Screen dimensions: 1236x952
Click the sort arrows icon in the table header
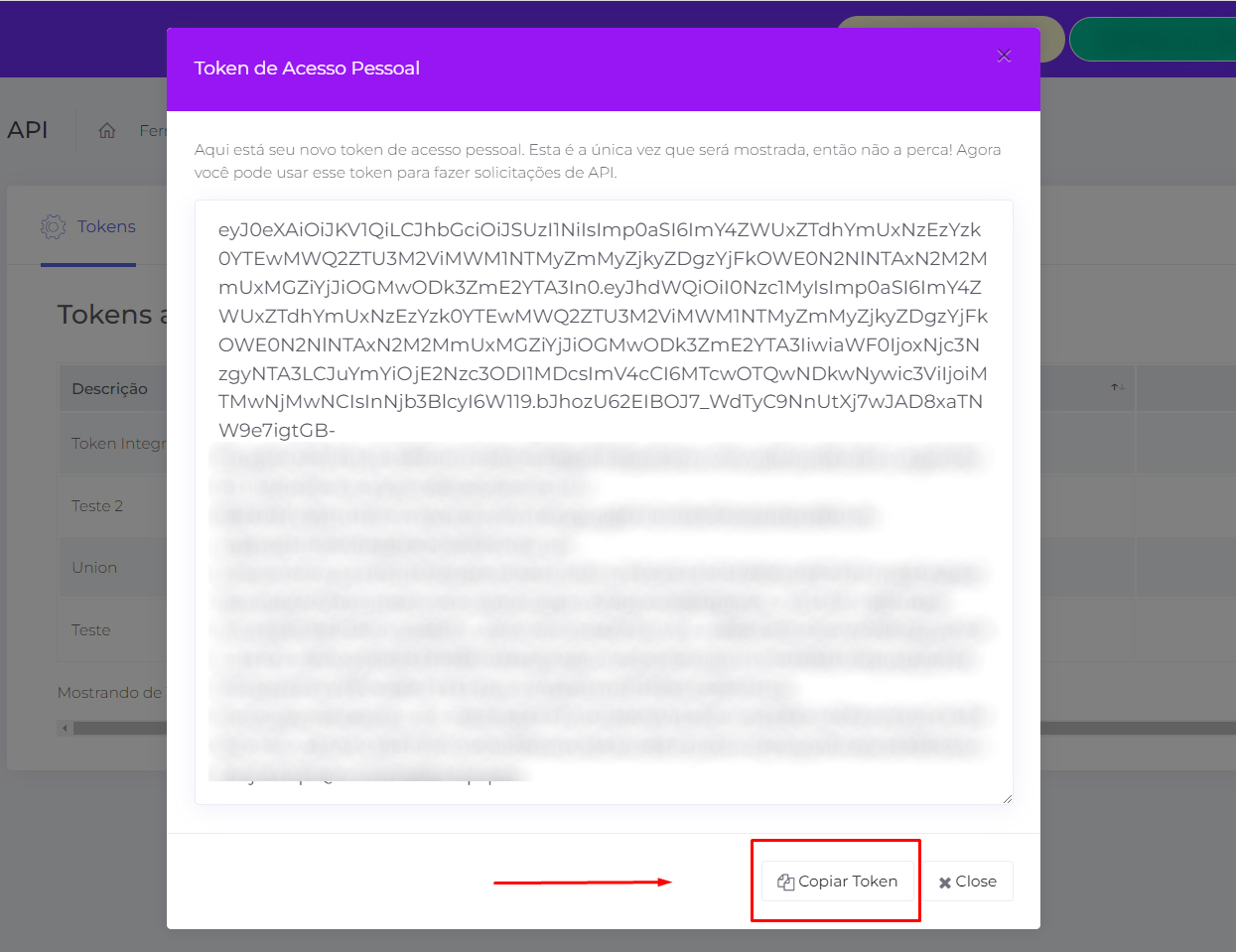pos(1118,388)
